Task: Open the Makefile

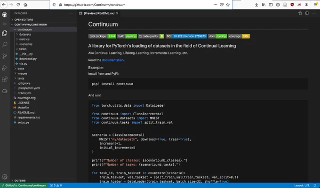Action: click(43, 108)
